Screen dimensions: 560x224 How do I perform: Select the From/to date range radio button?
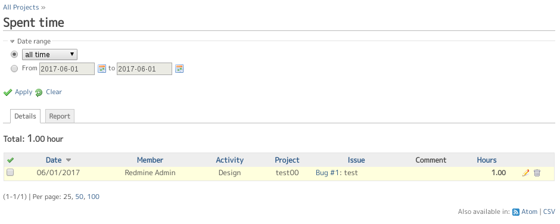pyautogui.click(x=14, y=69)
